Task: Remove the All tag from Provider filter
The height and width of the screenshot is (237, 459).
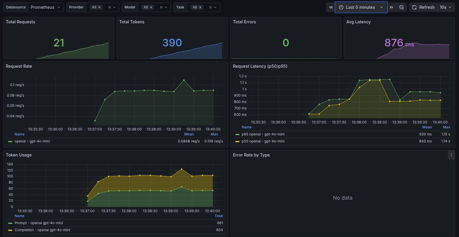Action: coord(99,7)
